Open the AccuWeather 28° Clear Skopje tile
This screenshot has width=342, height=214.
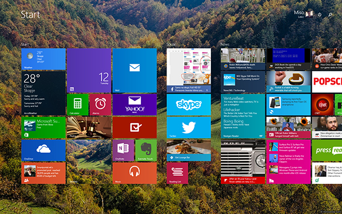click(x=43, y=93)
